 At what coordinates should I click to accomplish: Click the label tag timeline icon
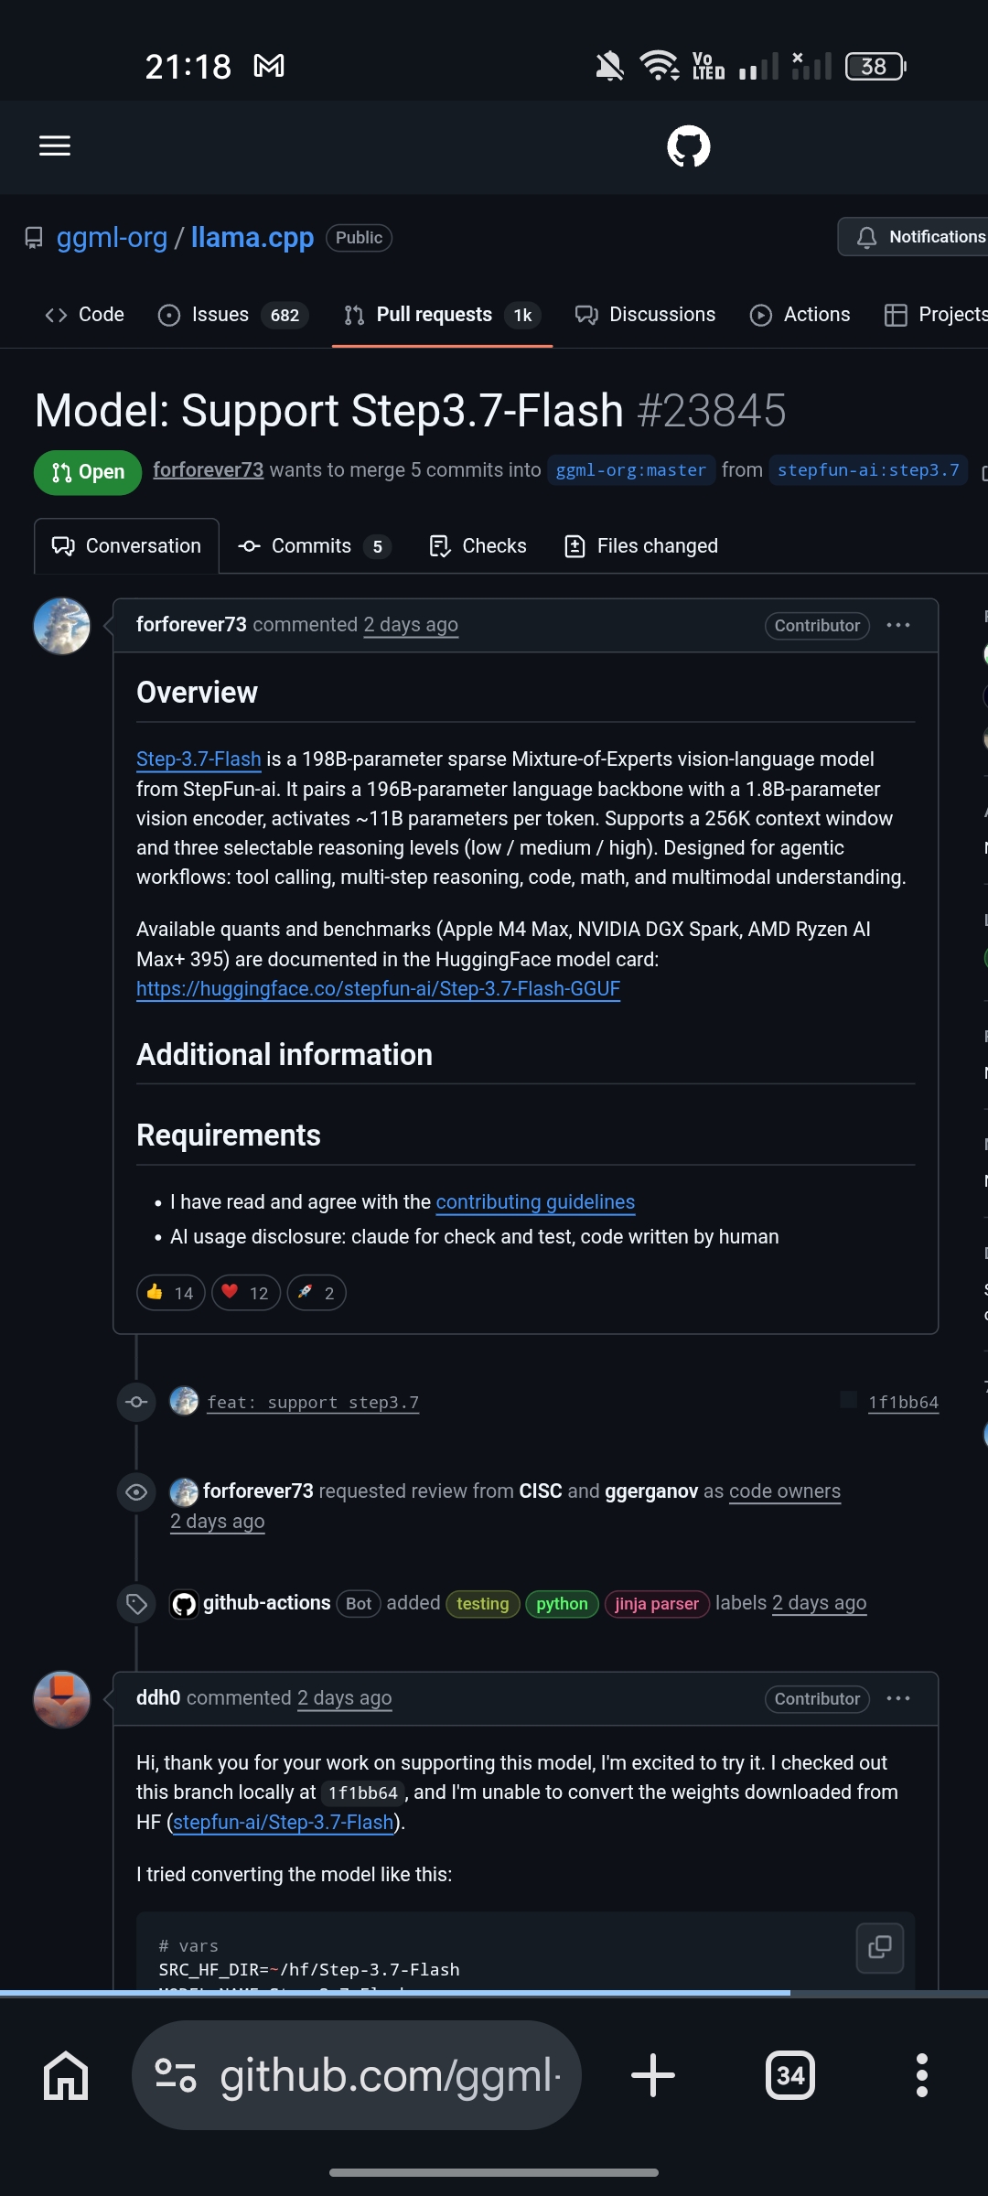click(136, 1604)
